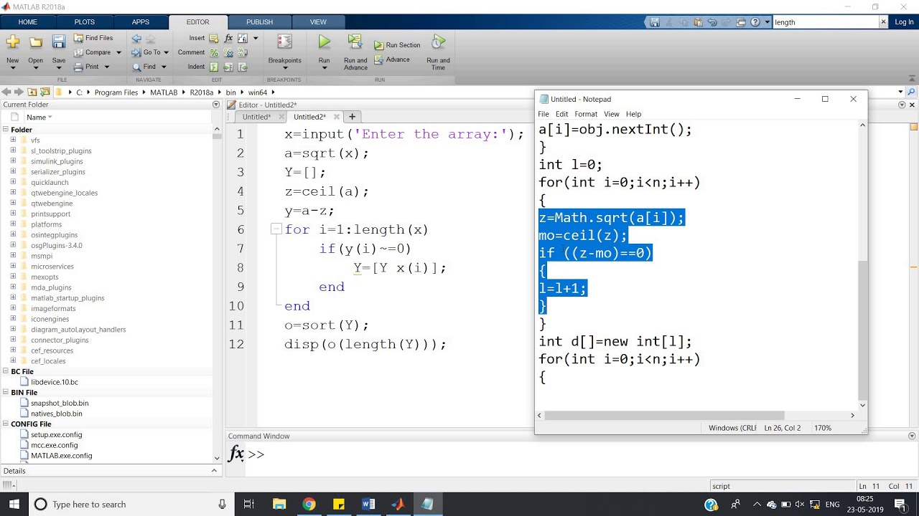Screen dimensions: 919x516
Task: Switch to the APPS ribbon tab
Action: pos(141,22)
